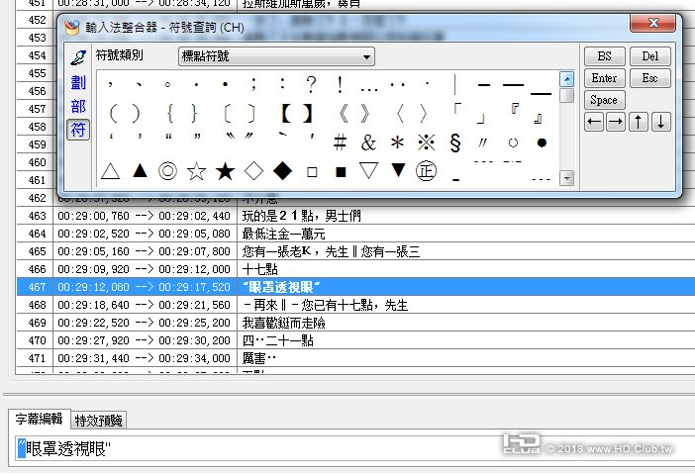Insert the opening parenthesis （ symbol
The image size is (695, 474).
[114, 114]
